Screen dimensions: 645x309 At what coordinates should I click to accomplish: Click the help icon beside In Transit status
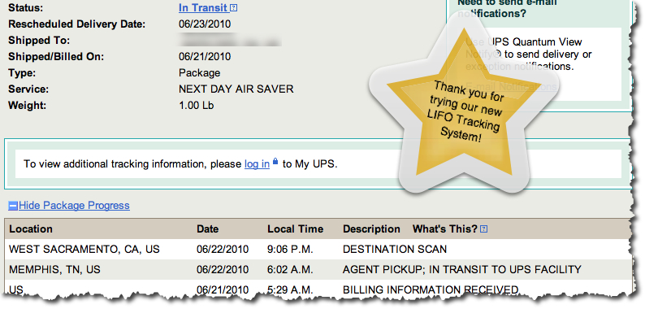[234, 8]
